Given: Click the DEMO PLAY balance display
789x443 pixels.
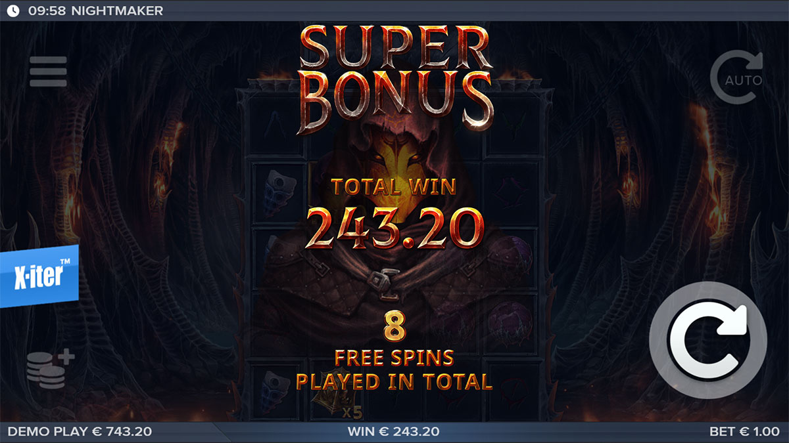Looking at the screenshot, I should pyautogui.click(x=80, y=432).
